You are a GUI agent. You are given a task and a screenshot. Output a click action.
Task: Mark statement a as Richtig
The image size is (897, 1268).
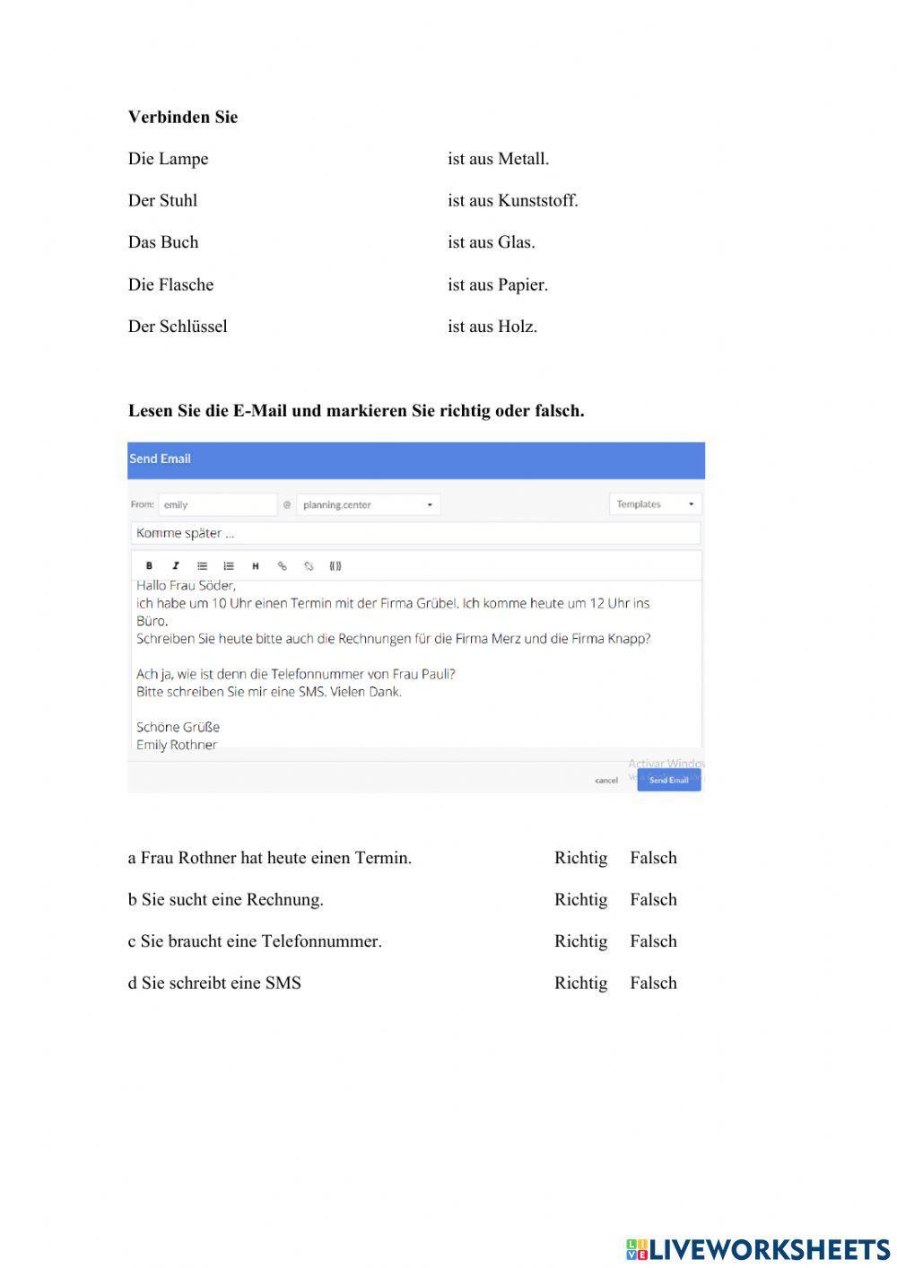[x=580, y=858]
